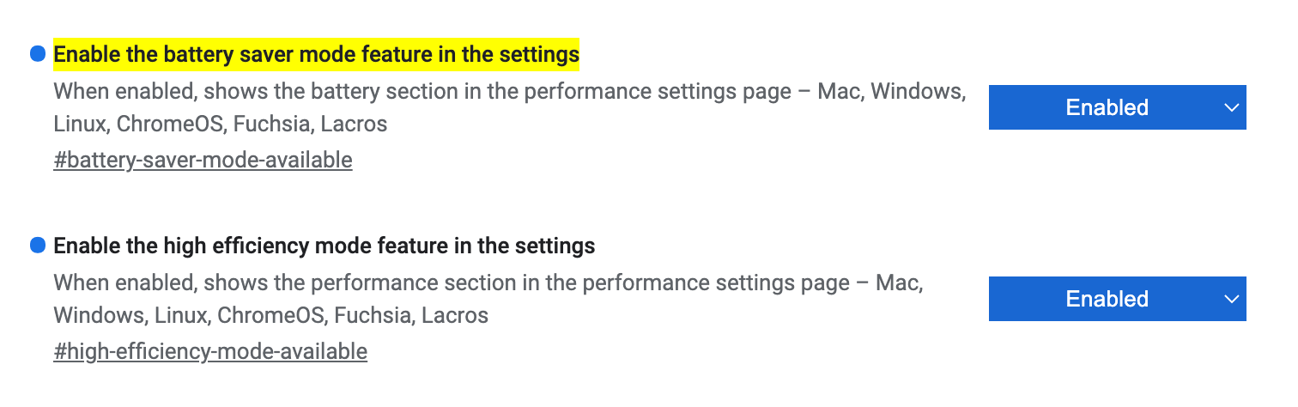
Task: Click 'Mac,' at end of high efficiency description line
Action: 899,282
